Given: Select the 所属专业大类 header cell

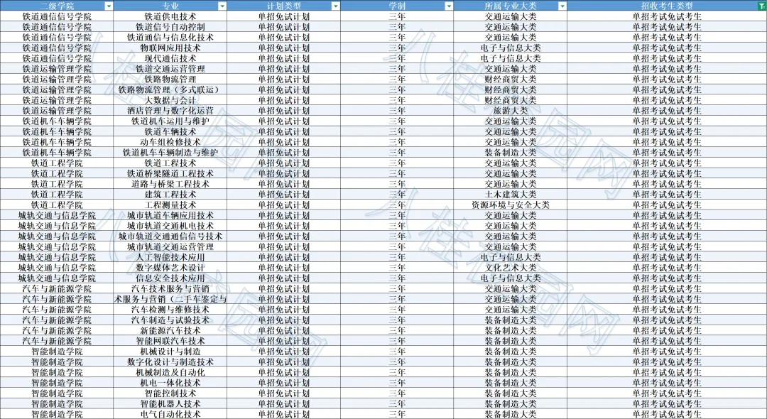Looking at the screenshot, I should click(x=511, y=6).
